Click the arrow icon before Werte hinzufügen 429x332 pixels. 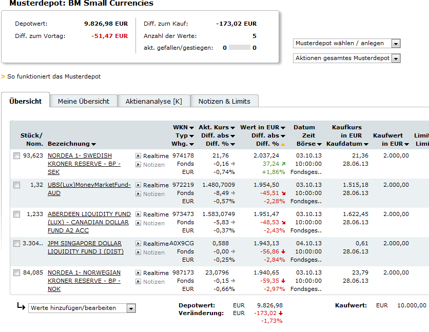pyautogui.click(x=21, y=306)
